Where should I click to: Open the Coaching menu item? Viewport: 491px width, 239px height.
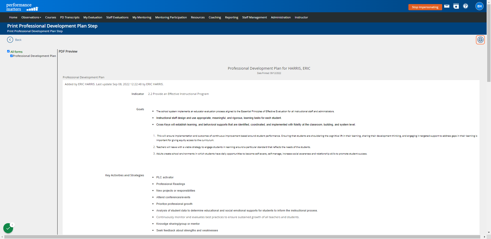(x=215, y=17)
